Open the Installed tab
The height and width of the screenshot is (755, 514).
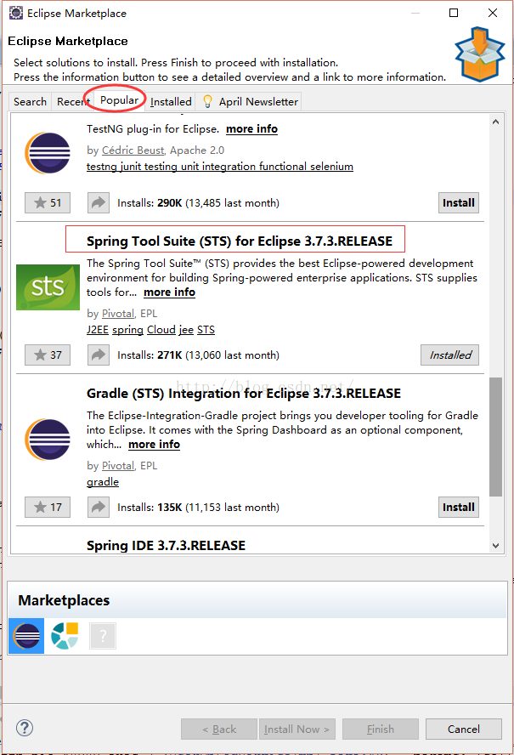(x=171, y=101)
